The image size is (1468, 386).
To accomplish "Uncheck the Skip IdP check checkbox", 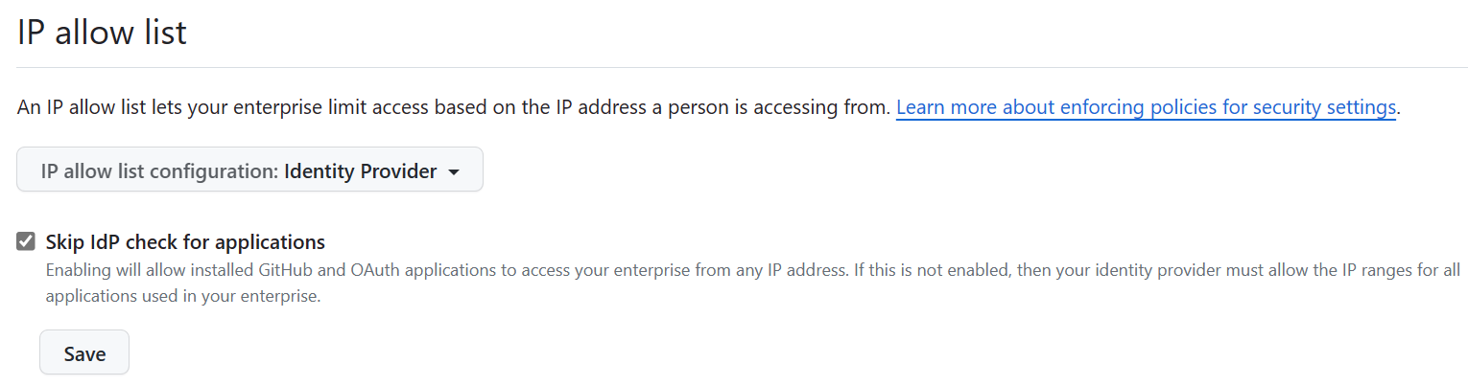I will pyautogui.click(x=26, y=241).
